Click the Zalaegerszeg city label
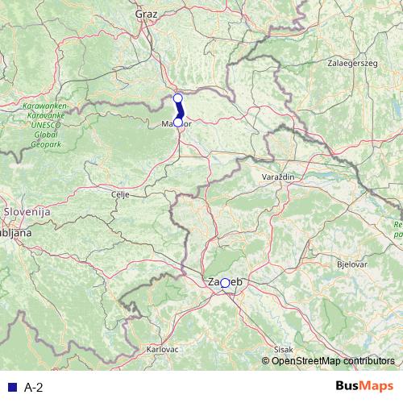Screen dimensions: 403x403 (352, 64)
